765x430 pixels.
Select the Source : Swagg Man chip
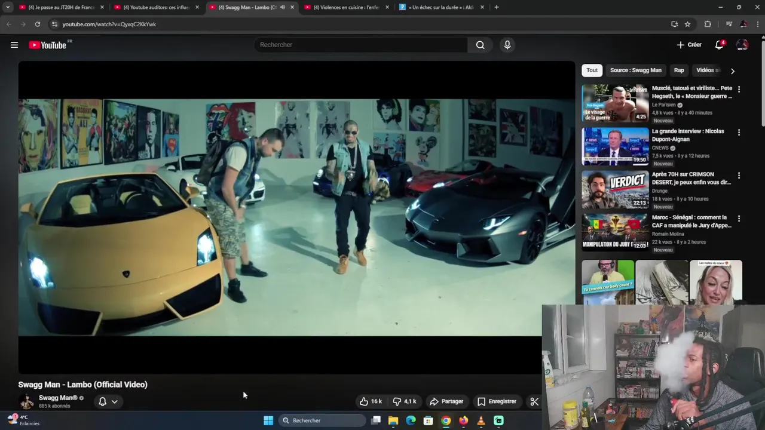coord(636,70)
